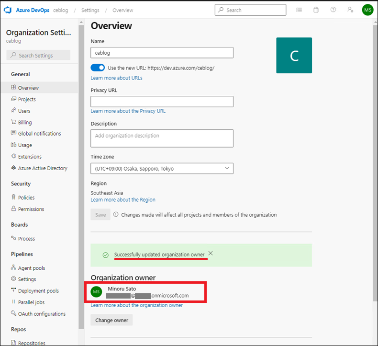Click the Deployment pools icon

pyautogui.click(x=13, y=290)
